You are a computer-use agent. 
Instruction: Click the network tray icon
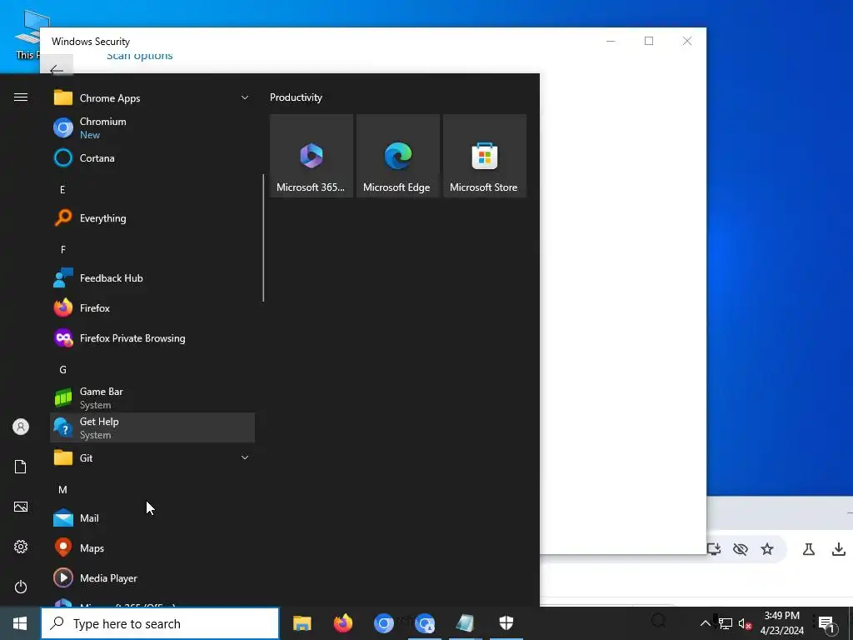coord(725,623)
